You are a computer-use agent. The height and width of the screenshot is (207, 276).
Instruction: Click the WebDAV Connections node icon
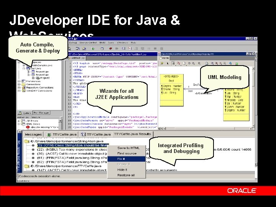(x=23, y=90)
